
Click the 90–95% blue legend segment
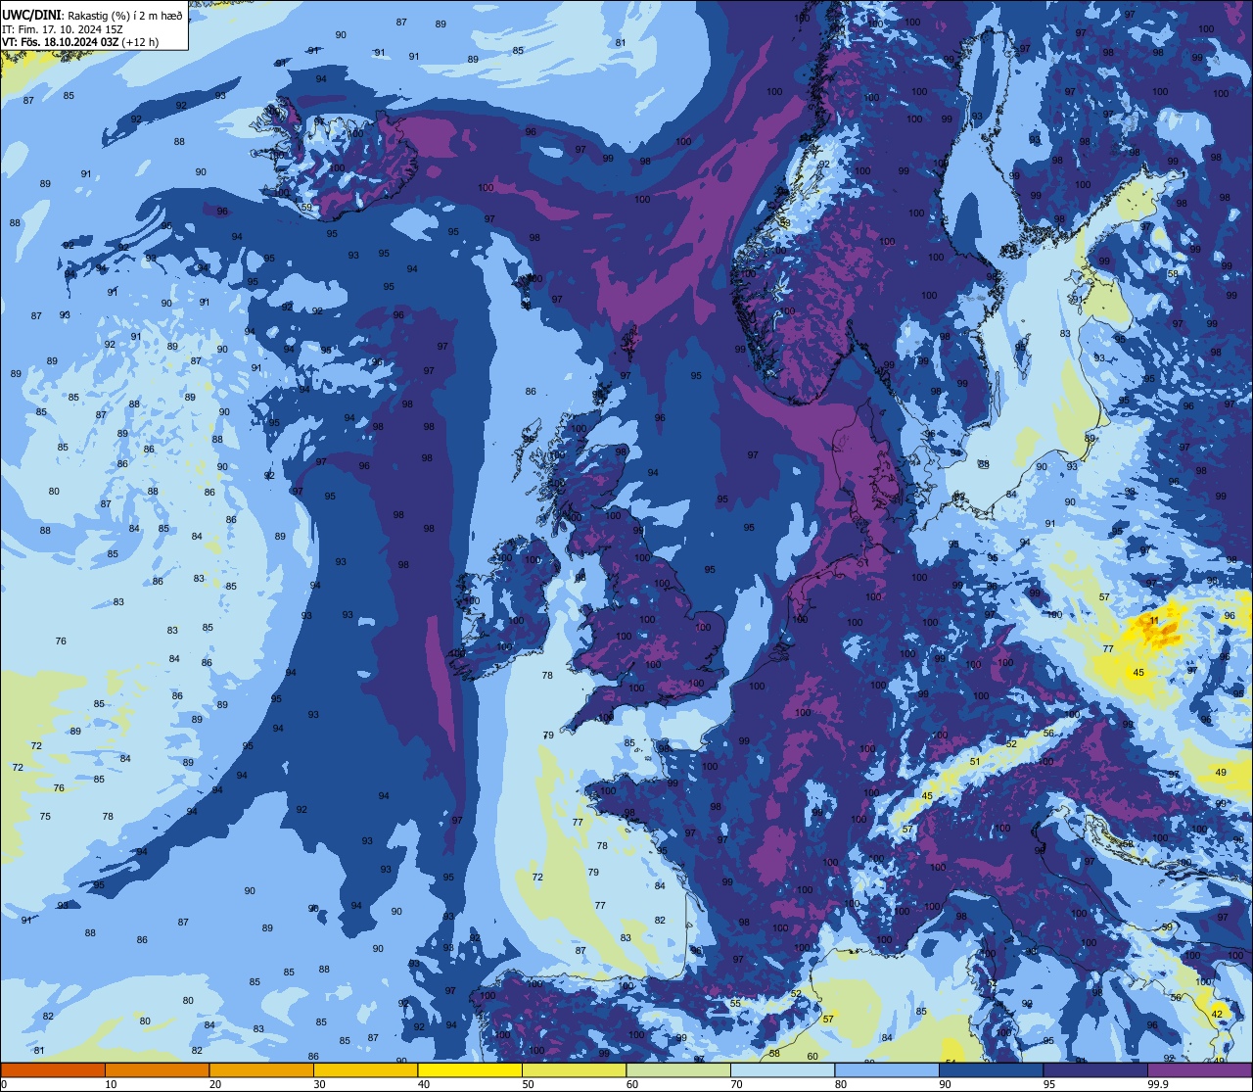coord(991,1069)
